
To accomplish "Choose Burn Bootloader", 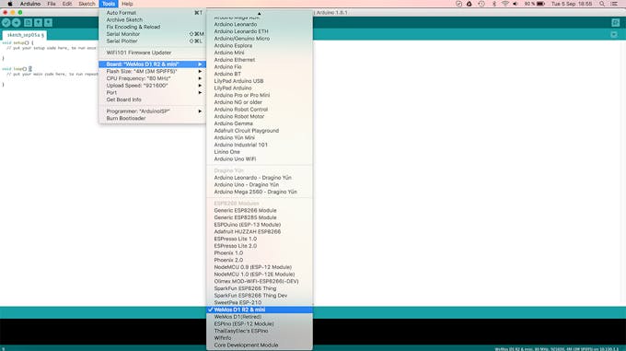I will tap(152, 119).
